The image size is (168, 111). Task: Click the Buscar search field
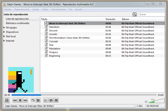point(152,14)
